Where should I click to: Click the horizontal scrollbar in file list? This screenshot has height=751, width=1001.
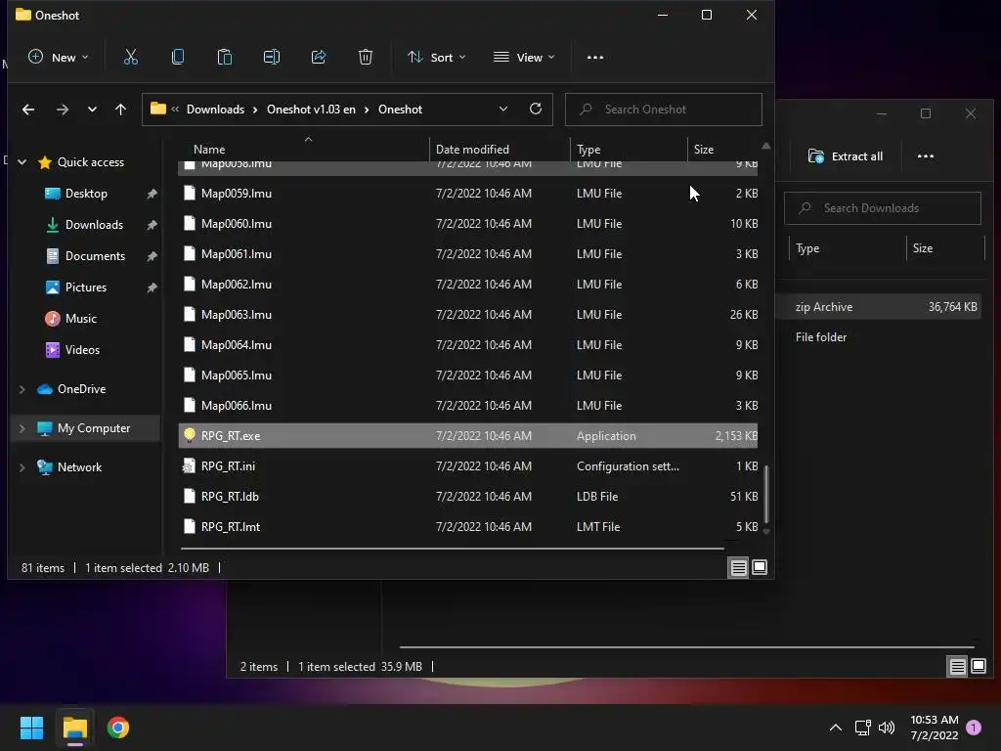[x=452, y=548]
